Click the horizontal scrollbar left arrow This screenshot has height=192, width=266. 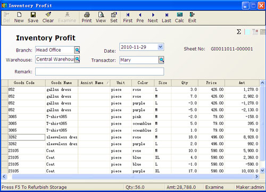4,177
